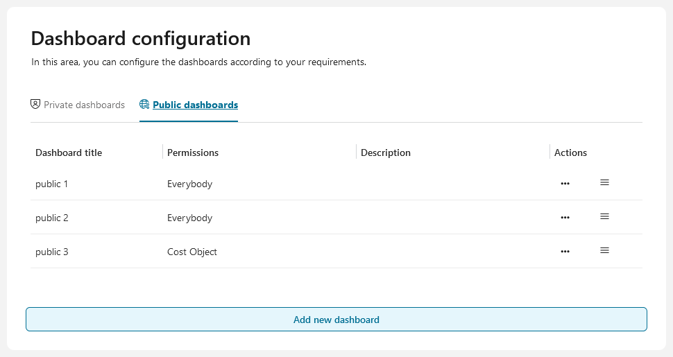Click the Description column header

(386, 153)
